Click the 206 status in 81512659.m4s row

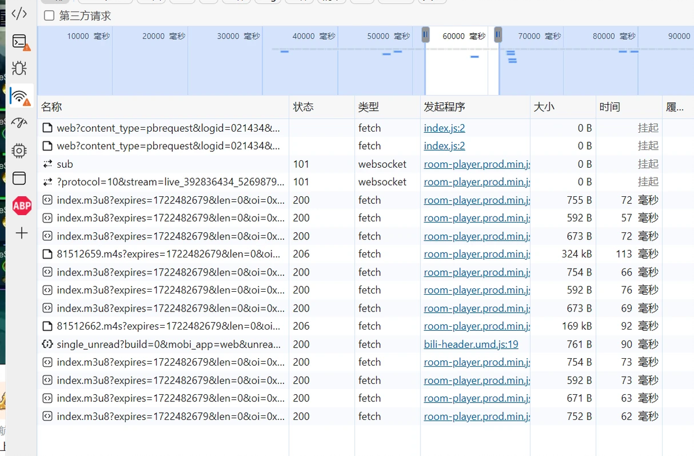[301, 254]
